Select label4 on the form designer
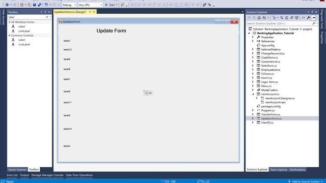The width and height of the screenshot is (326, 183). 67,146
